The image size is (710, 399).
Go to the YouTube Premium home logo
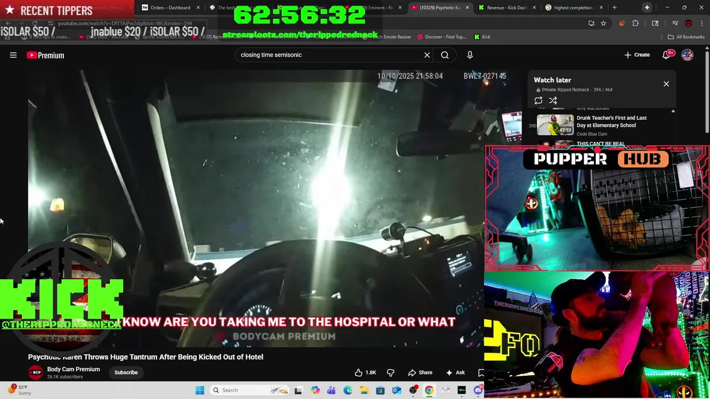coord(45,55)
